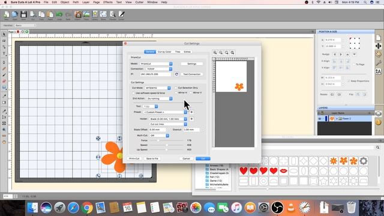
Task: Click the library search magnifier icon
Action: (377, 148)
